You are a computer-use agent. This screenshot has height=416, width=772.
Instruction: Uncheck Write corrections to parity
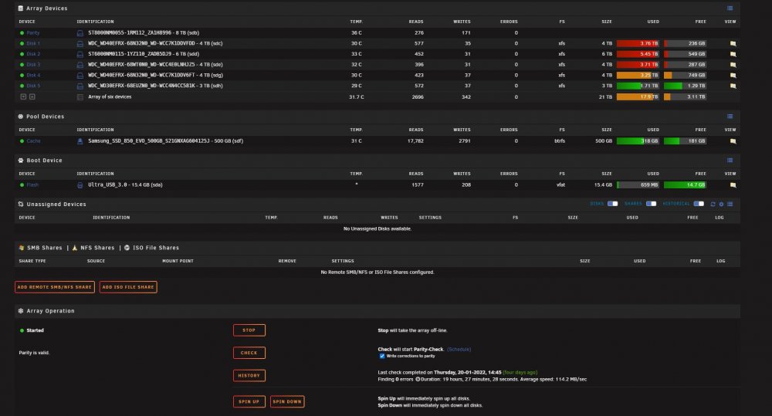coord(381,356)
